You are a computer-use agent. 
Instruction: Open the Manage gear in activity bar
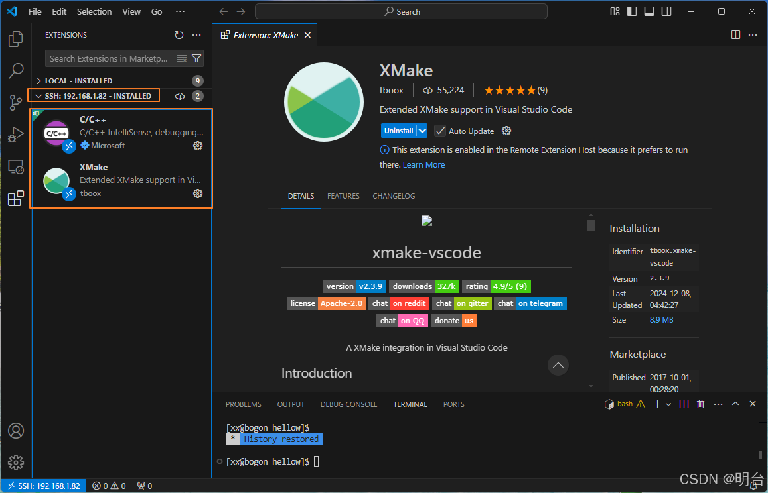pyautogui.click(x=16, y=463)
